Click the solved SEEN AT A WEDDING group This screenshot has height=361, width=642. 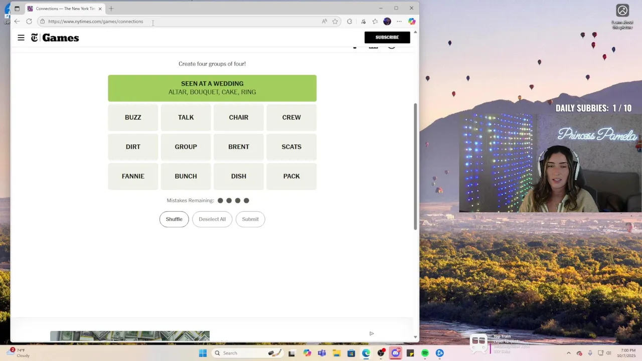[212, 88]
